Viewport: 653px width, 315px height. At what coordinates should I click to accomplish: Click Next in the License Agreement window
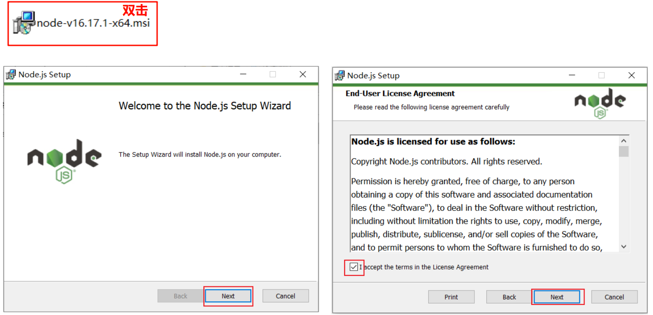557,297
